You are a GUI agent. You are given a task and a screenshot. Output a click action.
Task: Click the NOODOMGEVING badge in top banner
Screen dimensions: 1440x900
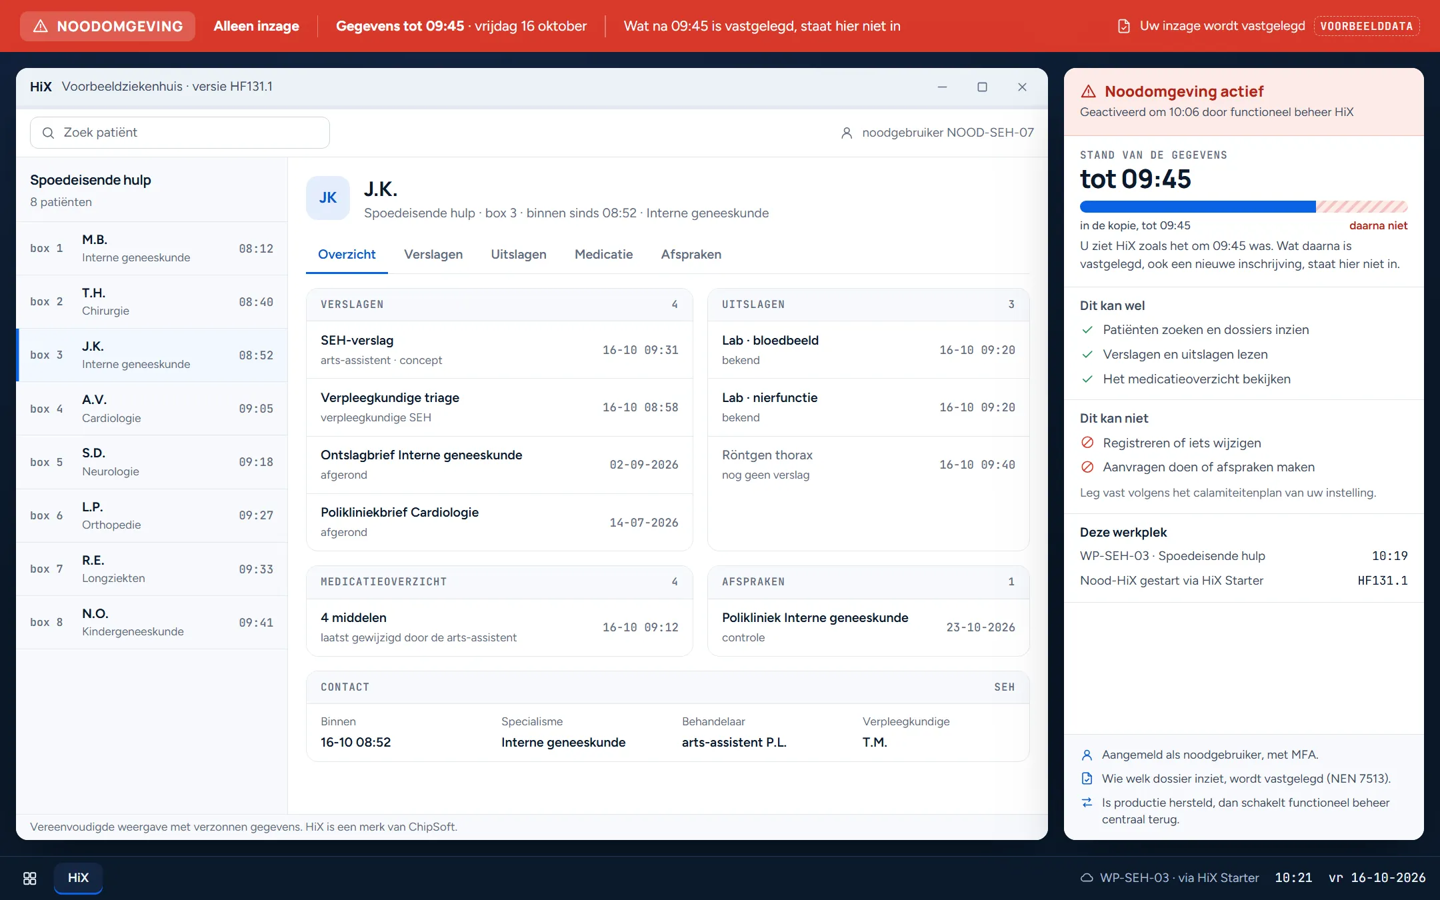[x=107, y=26]
